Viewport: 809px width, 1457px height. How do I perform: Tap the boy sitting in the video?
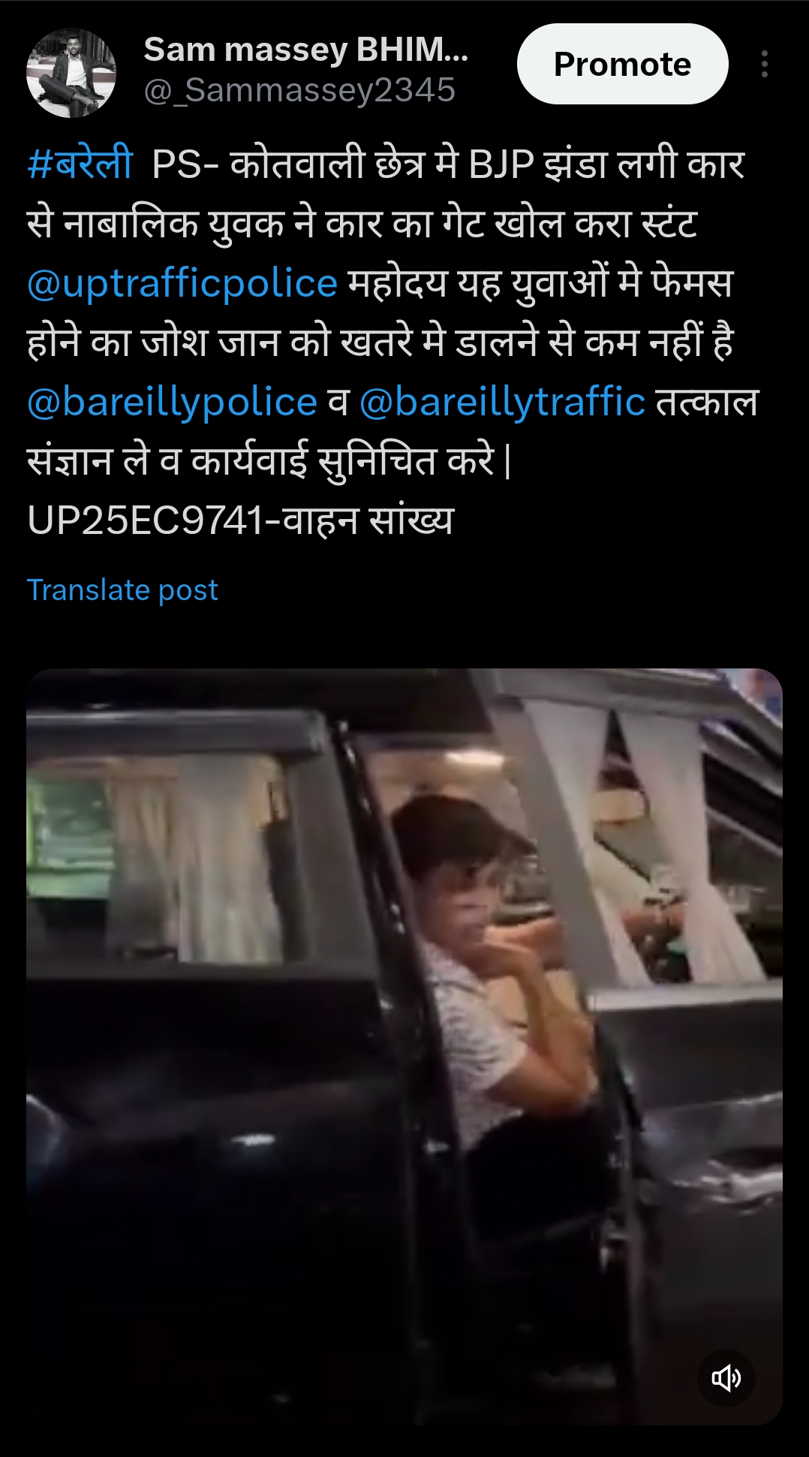(x=488, y=976)
